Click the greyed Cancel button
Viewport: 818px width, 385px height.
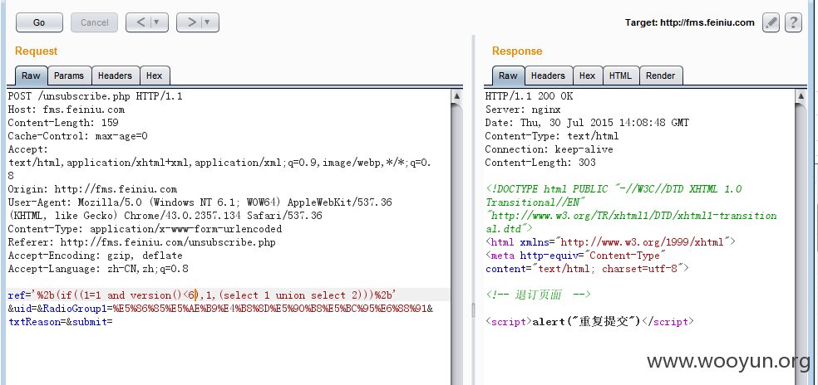coord(95,22)
